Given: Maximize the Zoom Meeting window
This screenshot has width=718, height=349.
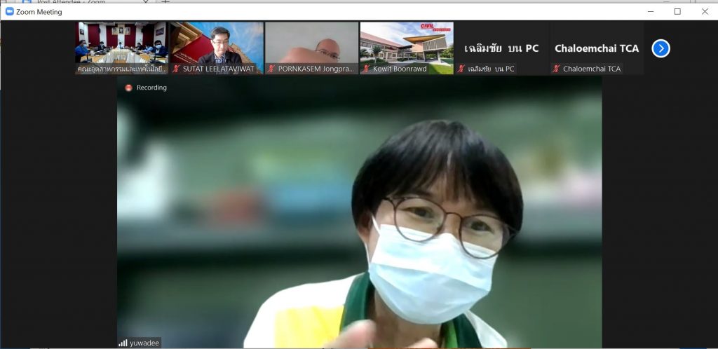Looking at the screenshot, I should pyautogui.click(x=677, y=12).
